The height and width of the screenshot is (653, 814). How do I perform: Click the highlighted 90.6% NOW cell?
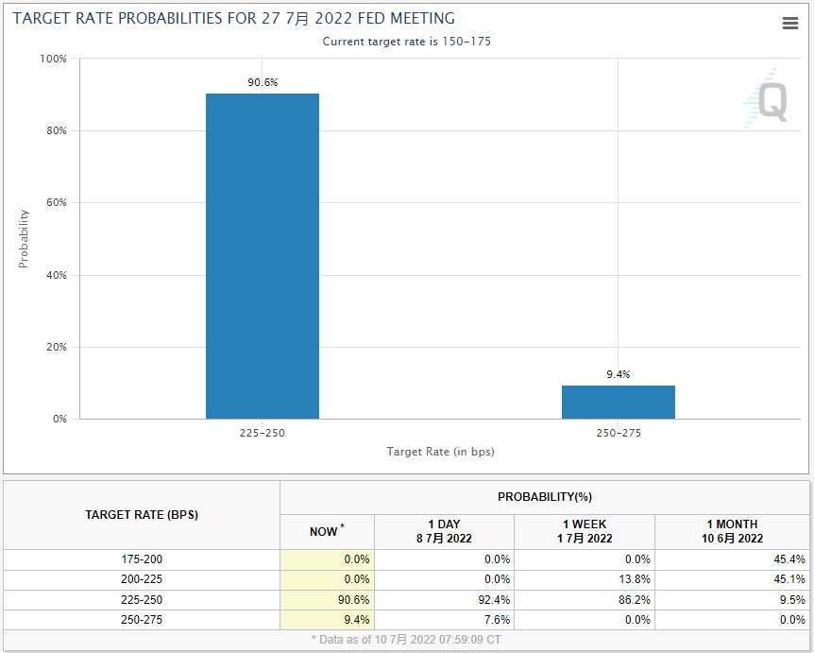pos(327,599)
